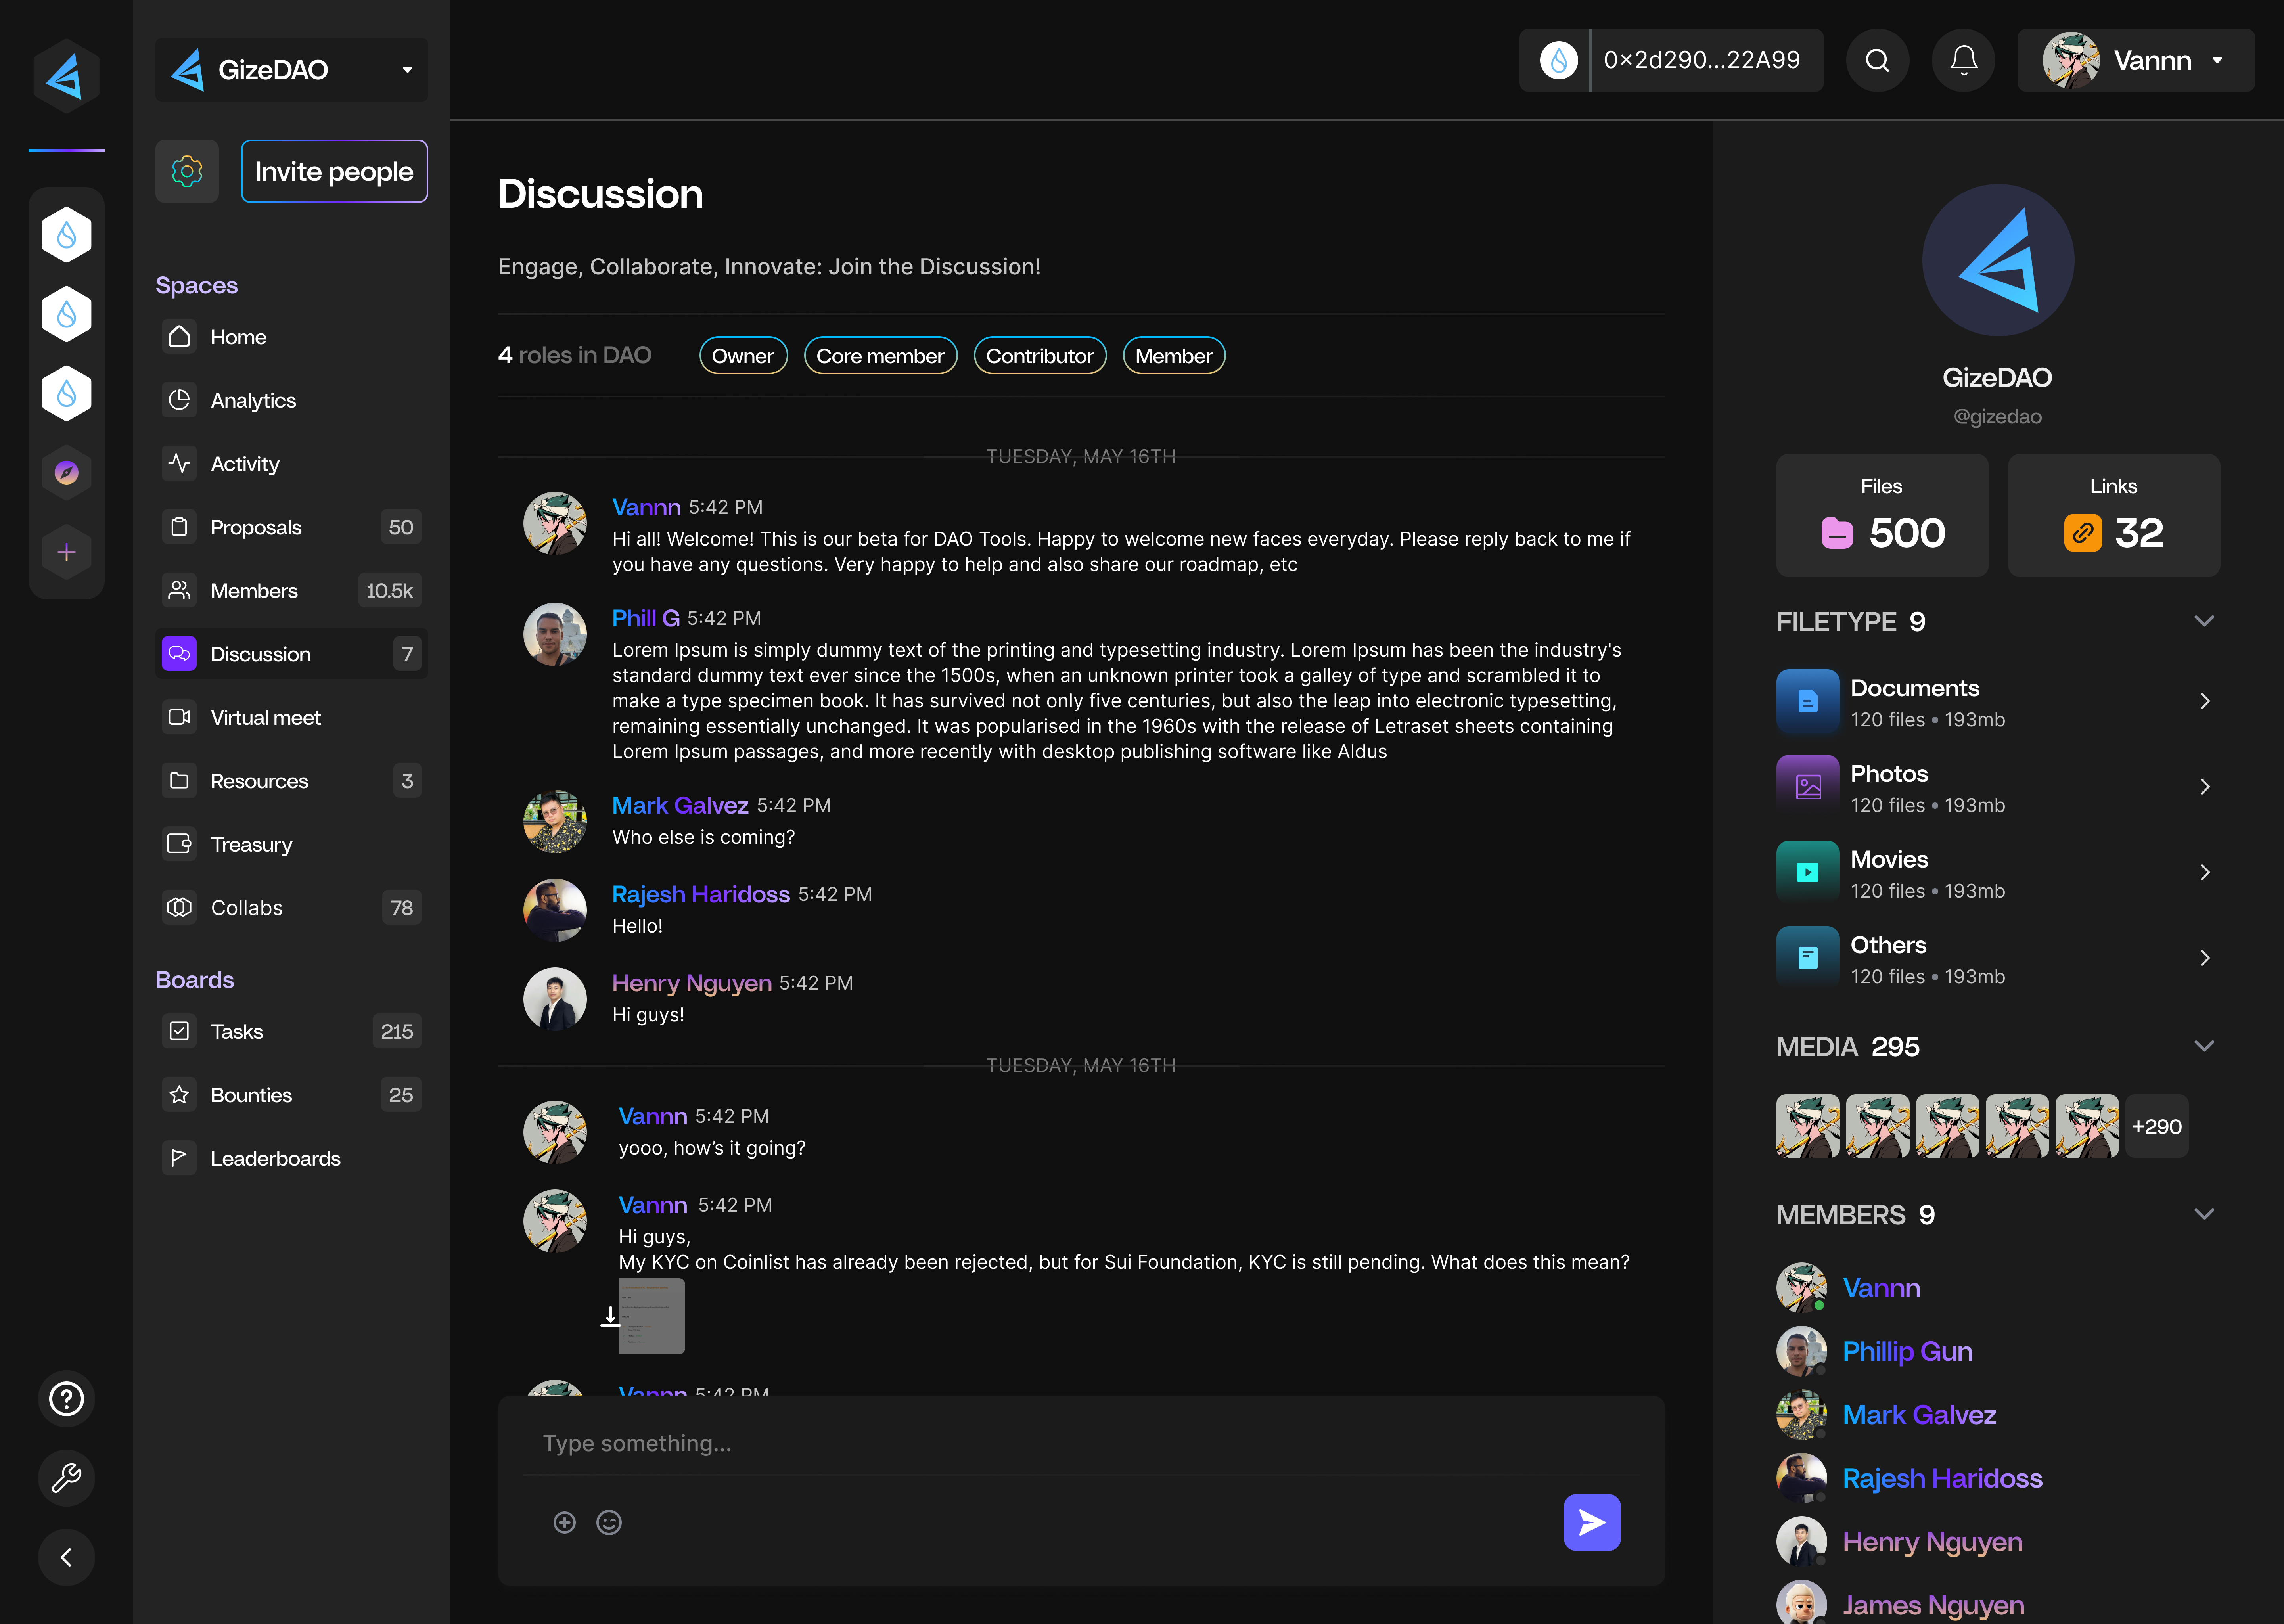This screenshot has width=2284, height=1624.
Task: Add a new DAO with plus hexagon
Action: point(66,552)
